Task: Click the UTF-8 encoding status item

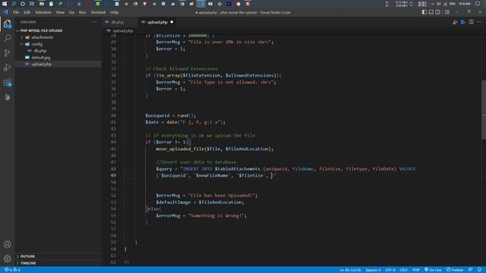Action: (390, 270)
